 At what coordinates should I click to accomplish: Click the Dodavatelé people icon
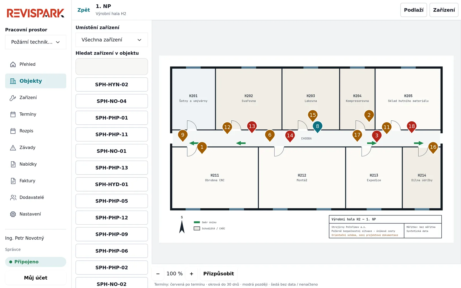tap(13, 198)
